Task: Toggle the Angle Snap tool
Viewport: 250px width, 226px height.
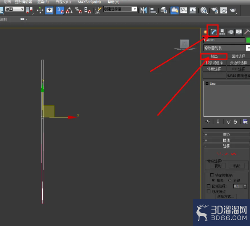Action: click(69, 10)
